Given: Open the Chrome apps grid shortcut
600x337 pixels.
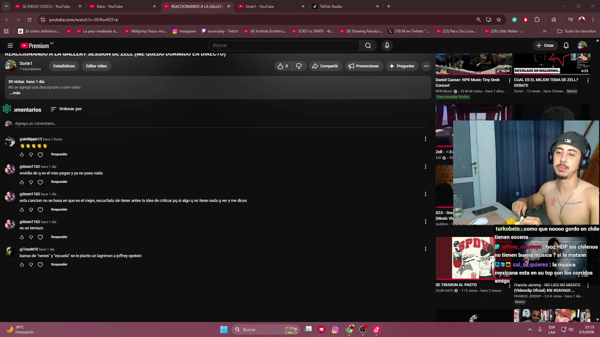Looking at the screenshot, I should [6, 31].
